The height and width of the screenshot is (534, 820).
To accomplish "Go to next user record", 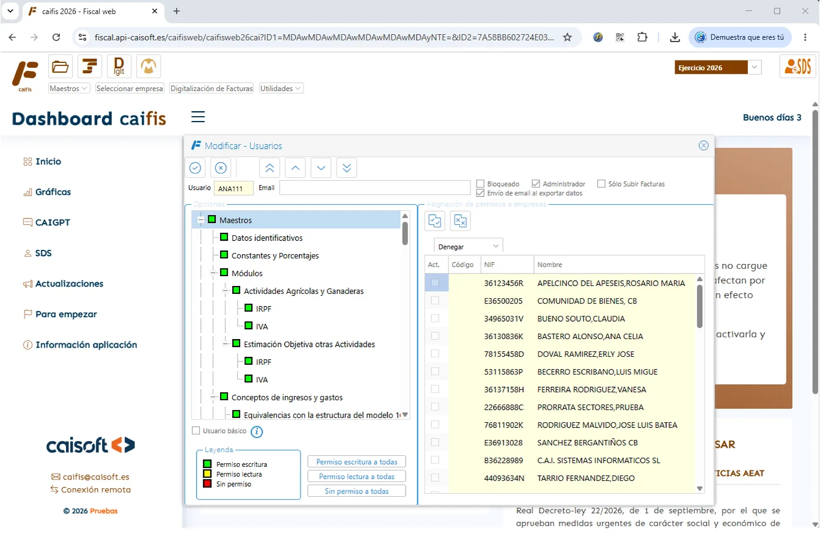I will 321,167.
